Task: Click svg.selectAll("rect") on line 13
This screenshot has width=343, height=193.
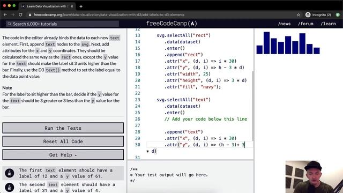Action: click(x=183, y=35)
